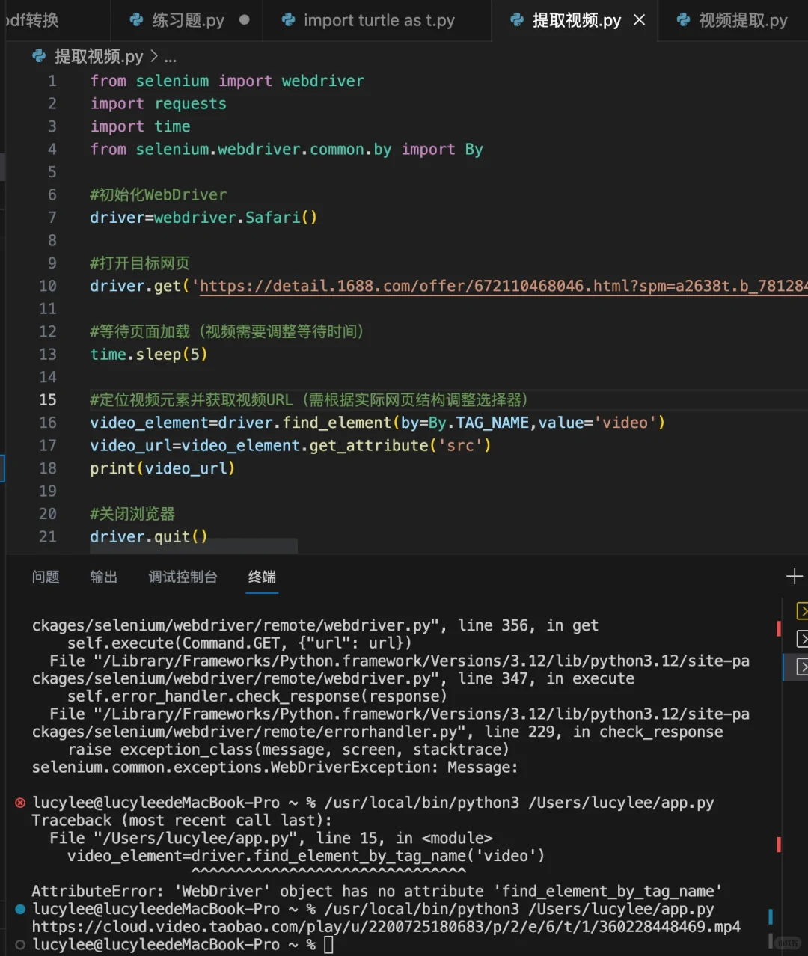Click the Python file icon in the breadcrumb bar

[x=38, y=55]
